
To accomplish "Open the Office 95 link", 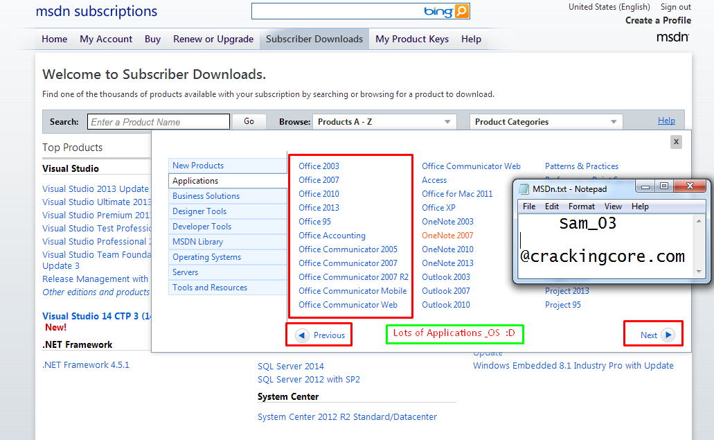I will click(314, 221).
